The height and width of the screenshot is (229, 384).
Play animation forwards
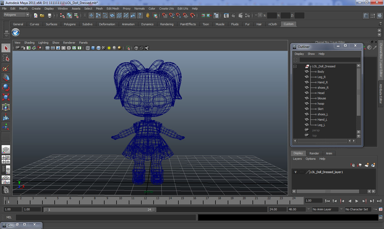coord(357,201)
